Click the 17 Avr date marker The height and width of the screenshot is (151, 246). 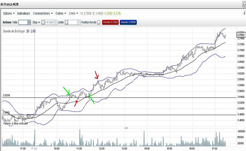(34, 148)
